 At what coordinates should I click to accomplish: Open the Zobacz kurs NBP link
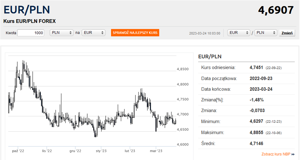pos(276,154)
